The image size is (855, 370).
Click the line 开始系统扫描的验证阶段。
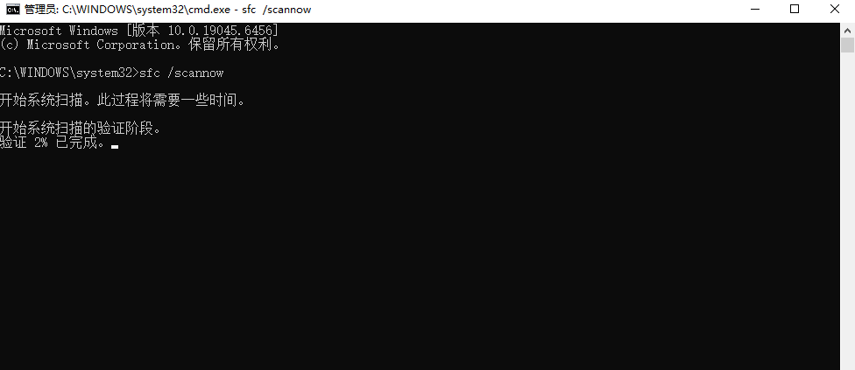[x=81, y=129]
